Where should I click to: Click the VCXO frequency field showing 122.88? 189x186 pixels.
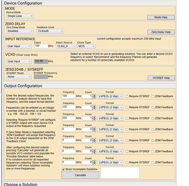pos(41,62)
